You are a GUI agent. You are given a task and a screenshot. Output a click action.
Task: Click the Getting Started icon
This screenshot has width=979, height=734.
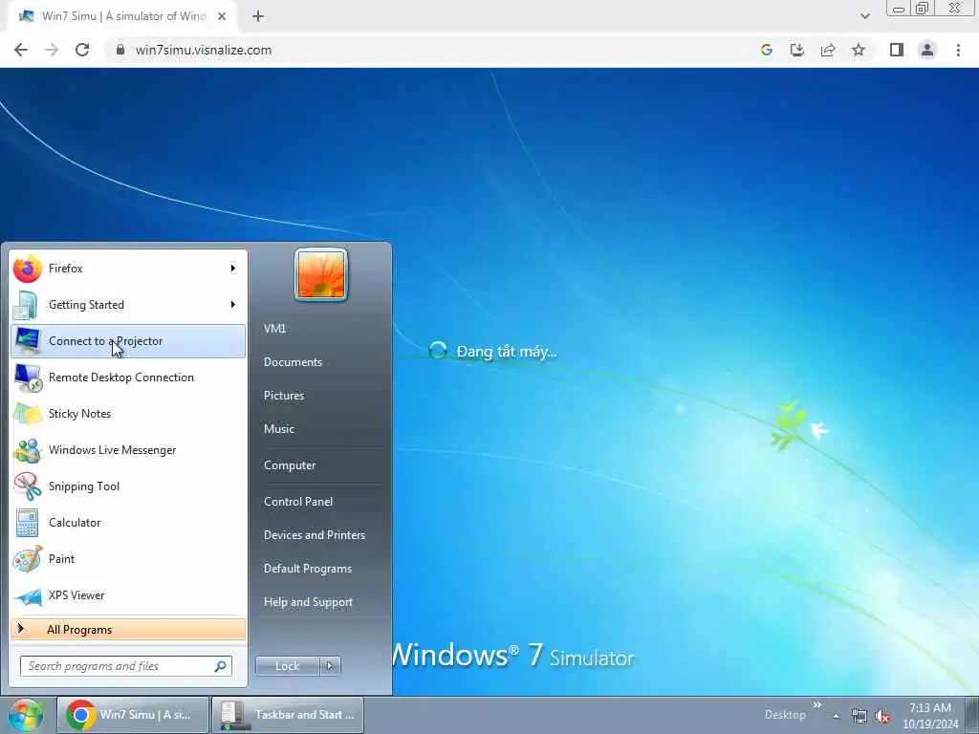[x=26, y=305]
